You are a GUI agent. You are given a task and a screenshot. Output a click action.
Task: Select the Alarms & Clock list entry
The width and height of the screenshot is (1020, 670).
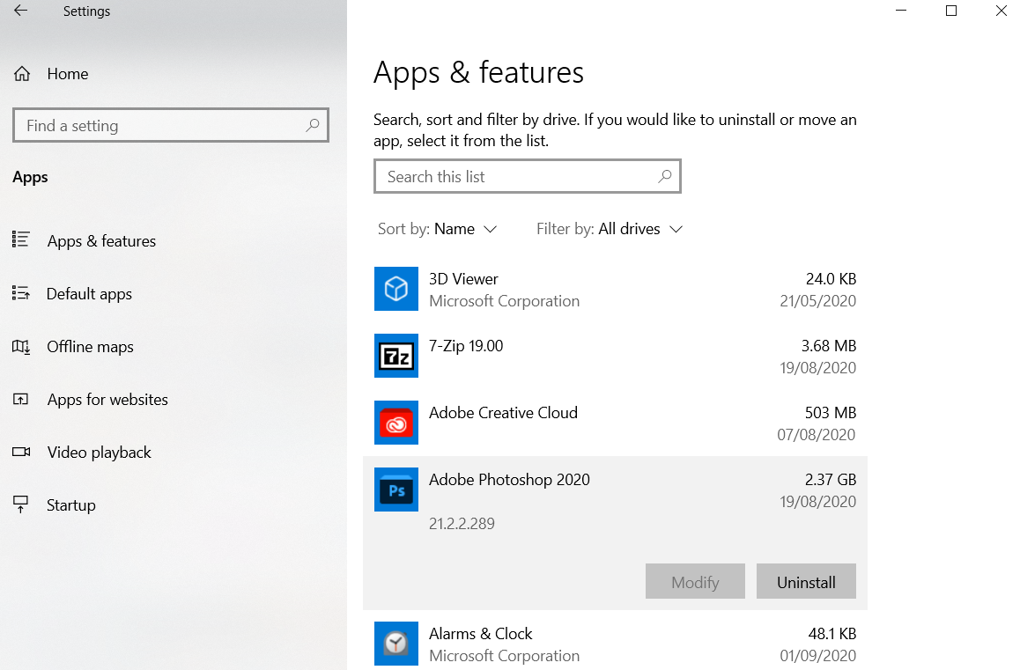pyautogui.click(x=480, y=633)
